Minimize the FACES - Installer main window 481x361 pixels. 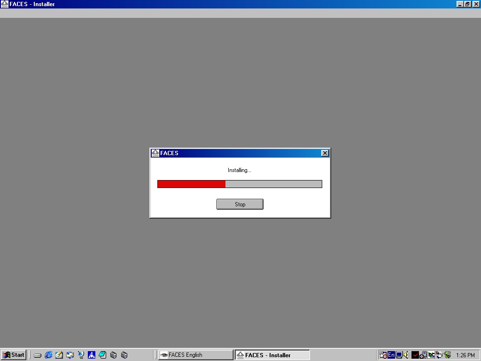click(460, 4)
